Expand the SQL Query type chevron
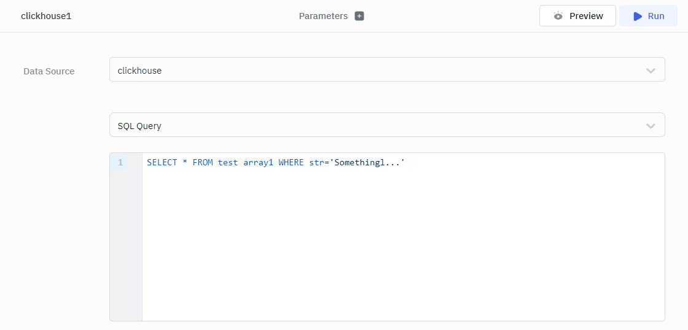Image resolution: width=688 pixels, height=330 pixels. tap(651, 126)
